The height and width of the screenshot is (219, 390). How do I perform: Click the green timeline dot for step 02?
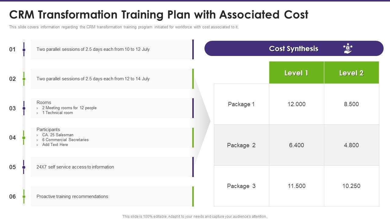(24, 79)
